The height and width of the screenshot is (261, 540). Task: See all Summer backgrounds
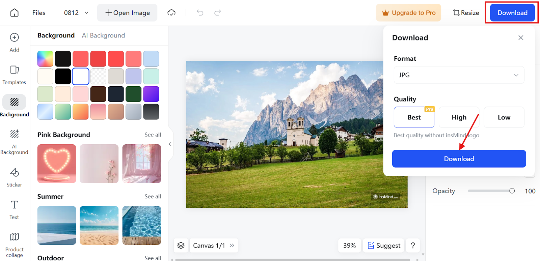pyautogui.click(x=153, y=196)
